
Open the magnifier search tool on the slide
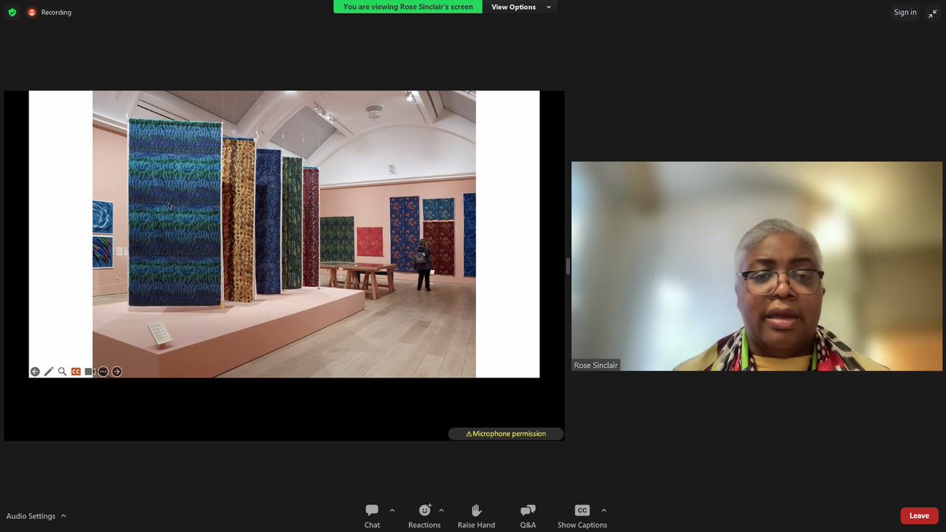[61, 371]
